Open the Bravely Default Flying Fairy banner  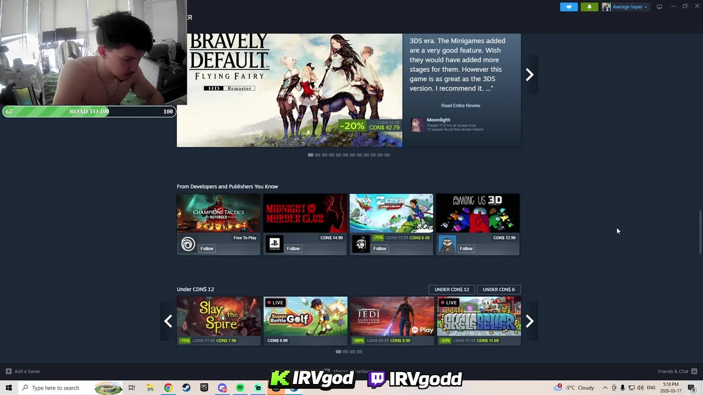(289, 90)
